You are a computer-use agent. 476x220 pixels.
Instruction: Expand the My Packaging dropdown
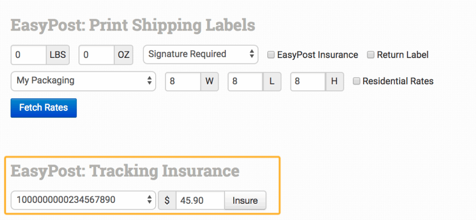(82, 81)
